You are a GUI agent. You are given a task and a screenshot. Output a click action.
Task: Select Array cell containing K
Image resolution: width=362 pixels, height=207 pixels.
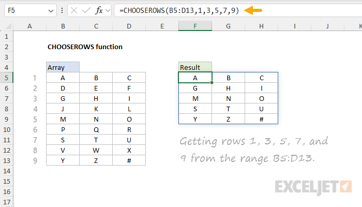click(96, 109)
